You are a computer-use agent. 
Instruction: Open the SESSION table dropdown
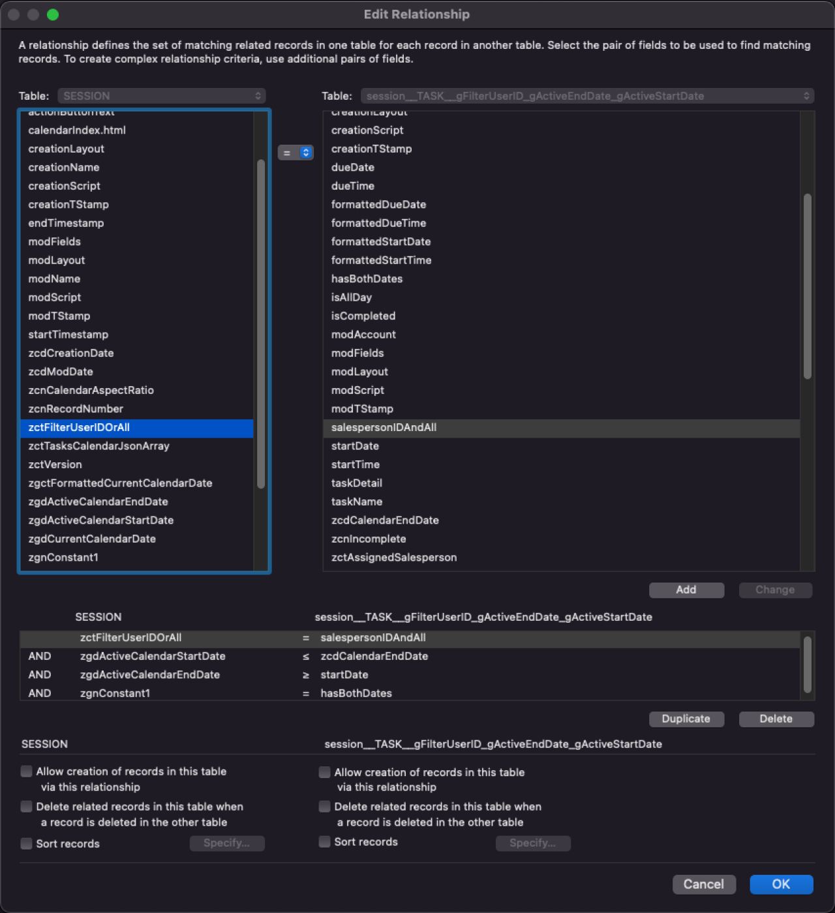(162, 96)
